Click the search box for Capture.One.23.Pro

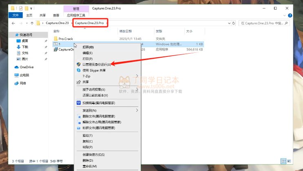(x=264, y=23)
